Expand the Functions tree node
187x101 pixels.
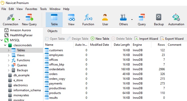(x=8, y=60)
